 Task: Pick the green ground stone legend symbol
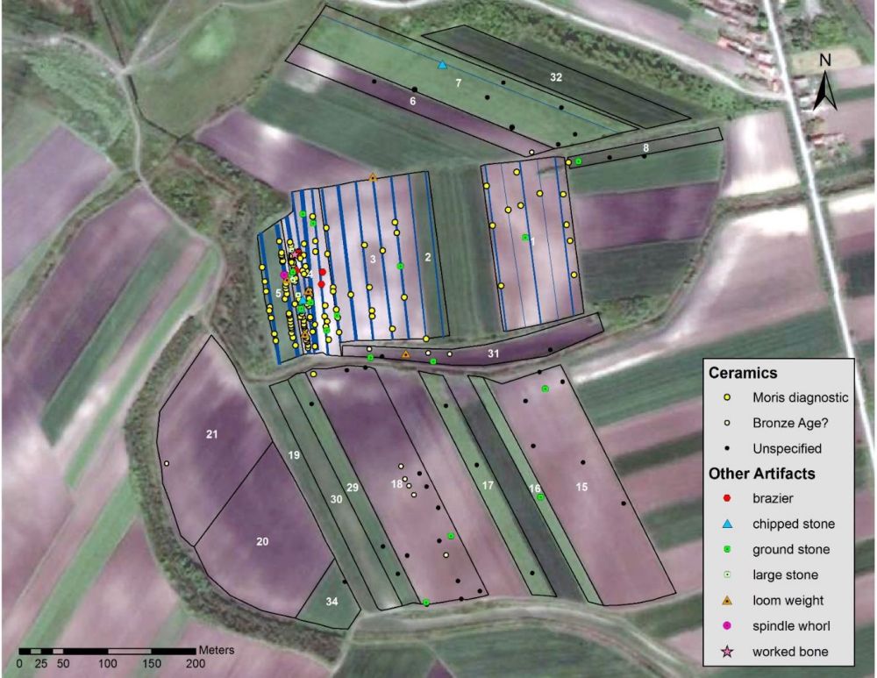(727, 549)
